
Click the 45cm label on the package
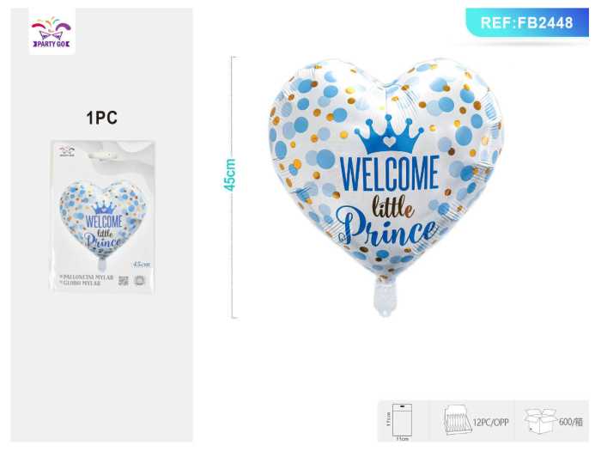pyautogui.click(x=142, y=265)
